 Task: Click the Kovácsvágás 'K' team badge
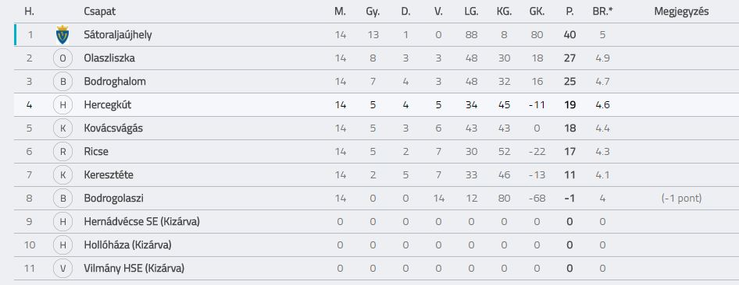[x=62, y=128]
